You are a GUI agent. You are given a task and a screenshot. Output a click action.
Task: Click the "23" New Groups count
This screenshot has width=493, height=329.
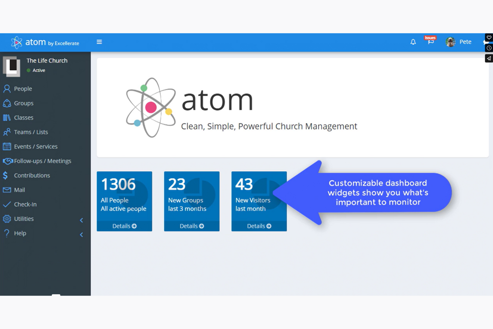[177, 184]
